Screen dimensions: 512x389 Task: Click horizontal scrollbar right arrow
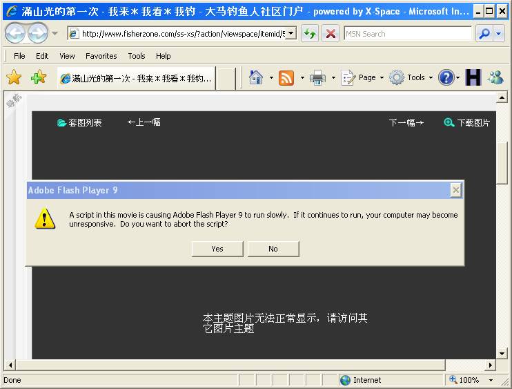pyautogui.click(x=490, y=365)
